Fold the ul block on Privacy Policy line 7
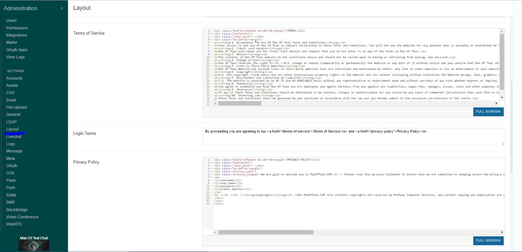 pos(211,178)
